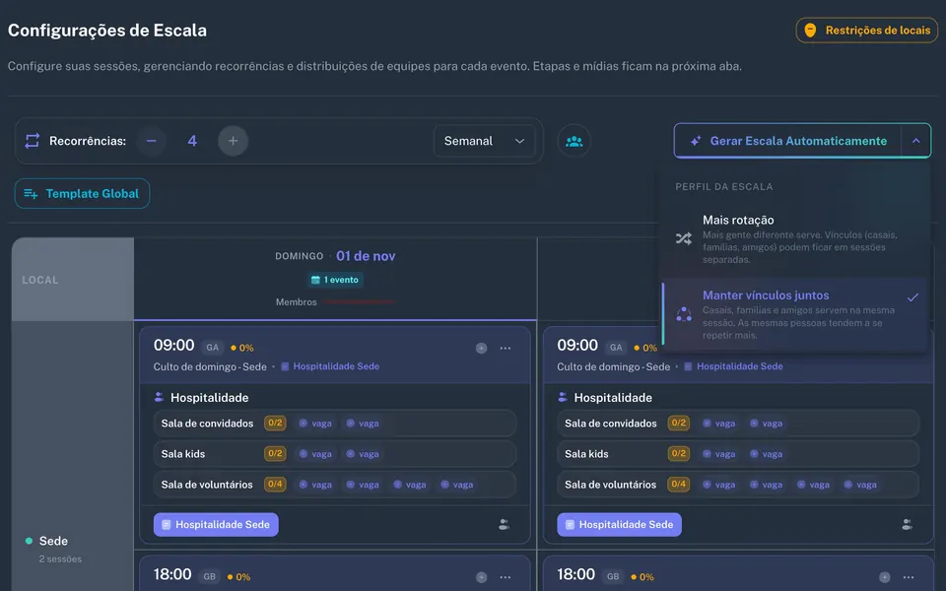Image resolution: width=946 pixels, height=591 pixels.
Task: Open Restrições de locais
Action: (x=866, y=31)
